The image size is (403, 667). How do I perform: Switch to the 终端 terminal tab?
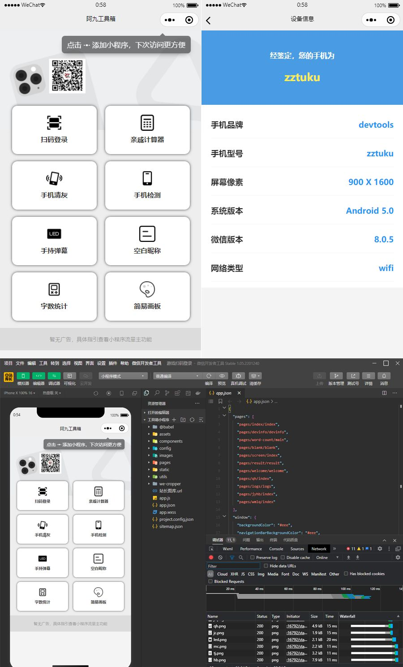point(273,540)
